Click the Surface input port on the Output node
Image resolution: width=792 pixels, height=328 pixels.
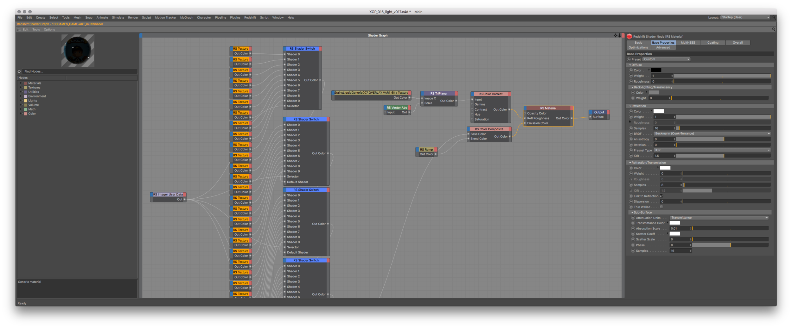click(590, 117)
